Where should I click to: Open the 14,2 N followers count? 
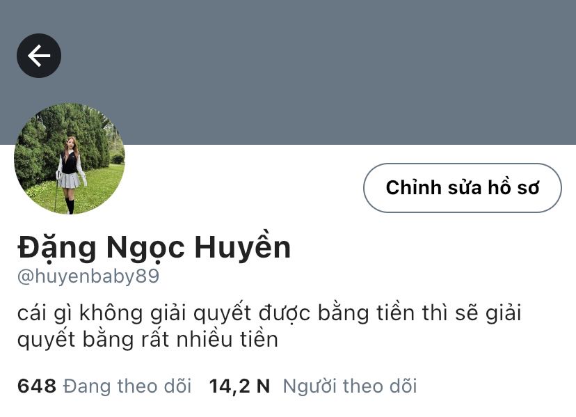239,386
